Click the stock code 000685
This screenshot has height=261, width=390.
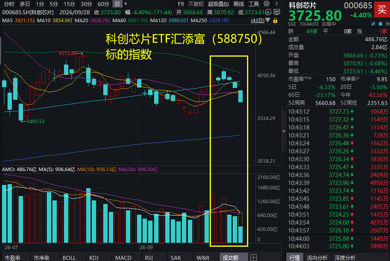[358, 6]
